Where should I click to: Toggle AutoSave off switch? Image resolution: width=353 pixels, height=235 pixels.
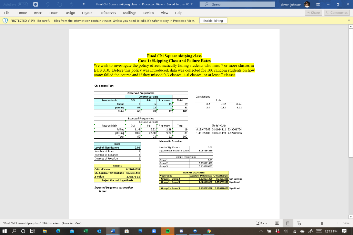click(x=23, y=4)
